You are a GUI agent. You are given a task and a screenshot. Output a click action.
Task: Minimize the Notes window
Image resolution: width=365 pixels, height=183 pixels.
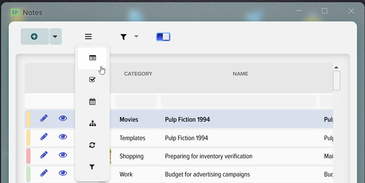299,11
